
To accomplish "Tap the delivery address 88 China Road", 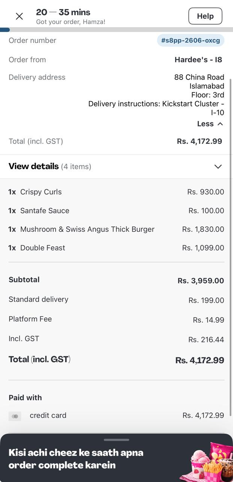I will 199,77.
